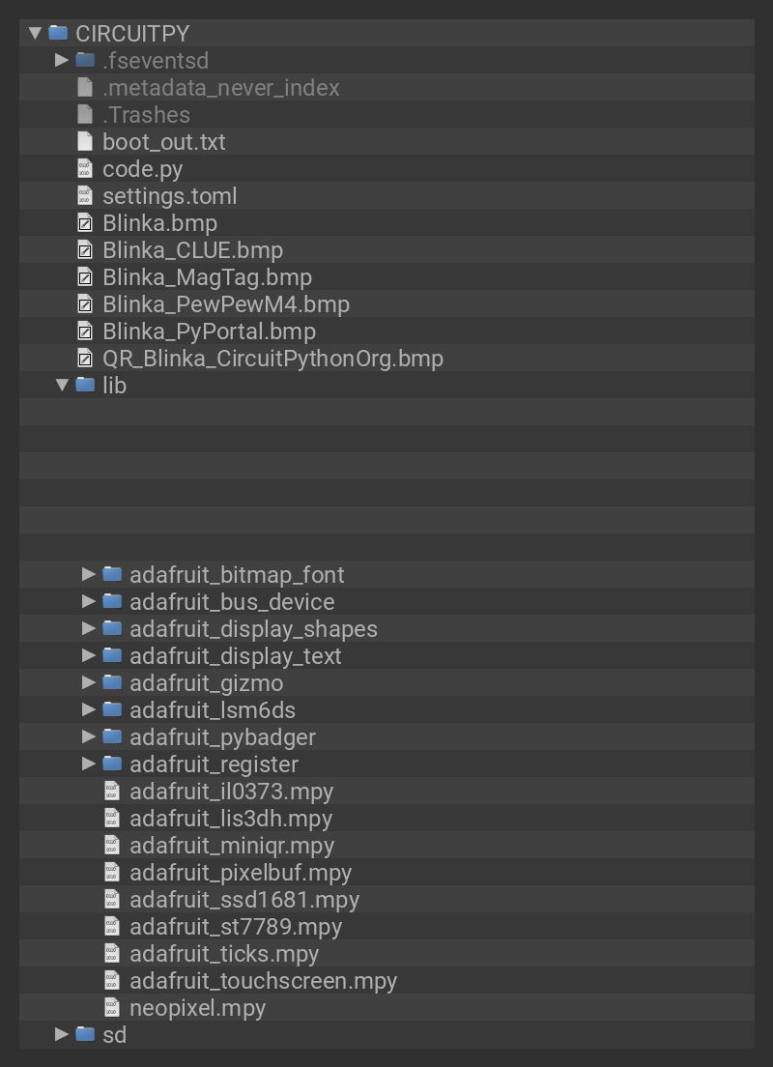
Task: Select the Blinka_MagTag.bmp file
Action: click(x=207, y=277)
